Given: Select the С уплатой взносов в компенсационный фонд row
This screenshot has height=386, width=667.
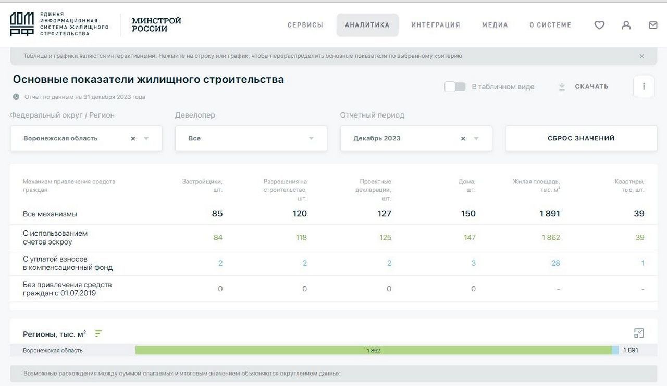Looking at the screenshot, I should pyautogui.click(x=333, y=263).
